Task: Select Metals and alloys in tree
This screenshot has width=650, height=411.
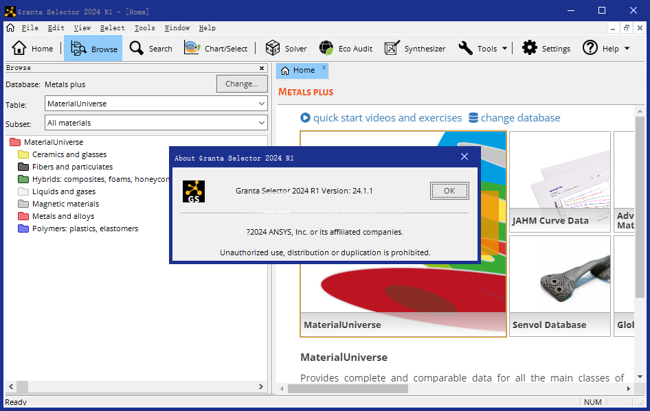Action: pyautogui.click(x=63, y=216)
